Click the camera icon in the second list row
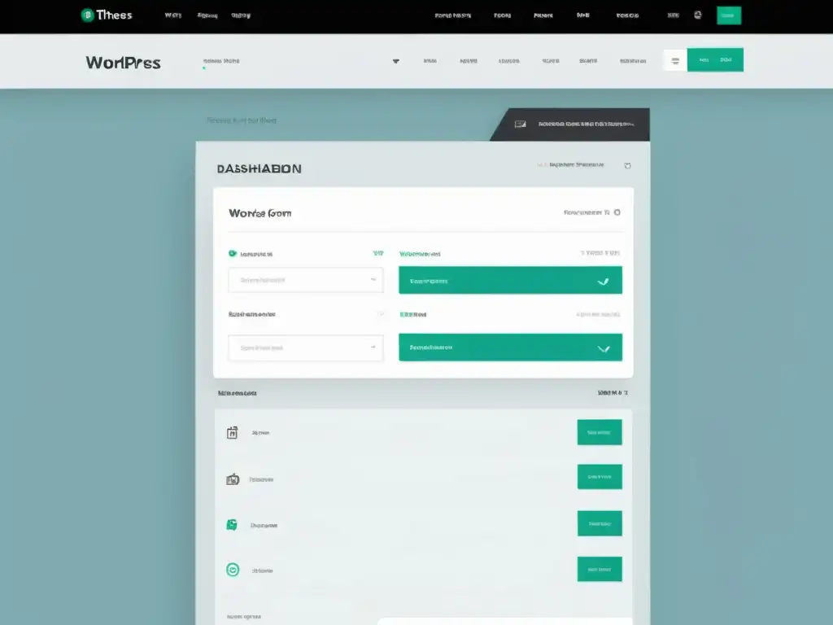This screenshot has height=625, width=833. click(233, 479)
